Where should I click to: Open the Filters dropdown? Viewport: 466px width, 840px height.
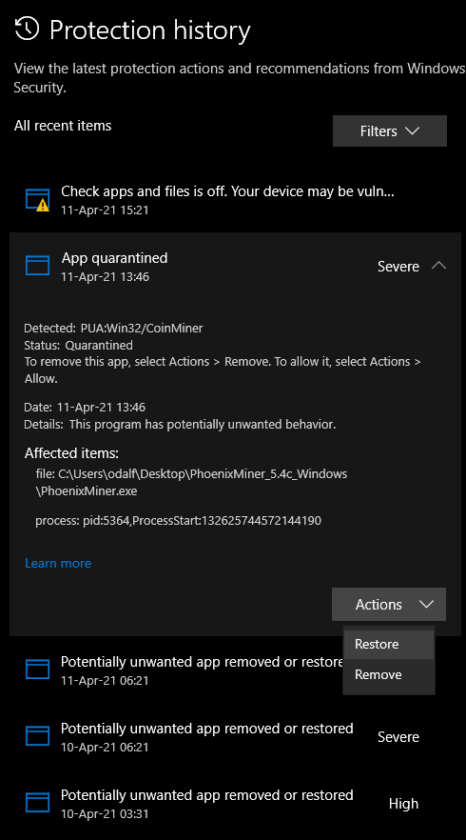coord(390,130)
